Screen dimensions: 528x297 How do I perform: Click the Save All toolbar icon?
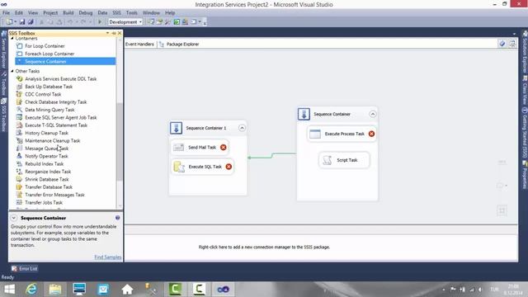[x=31, y=22]
